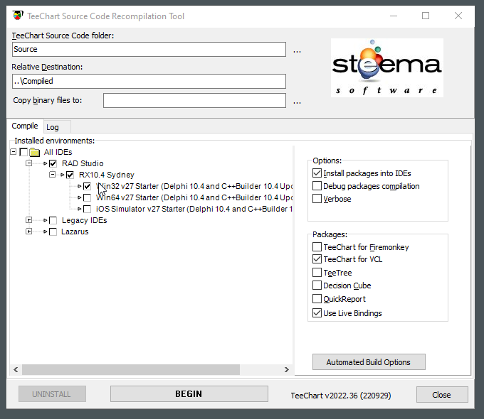This screenshot has width=484, height=419.
Task: Minimize the Recompilation Tool window
Action: (x=394, y=16)
